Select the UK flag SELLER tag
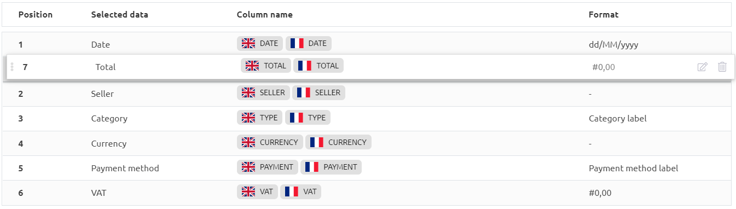This screenshot has height=209, width=736. tap(264, 93)
